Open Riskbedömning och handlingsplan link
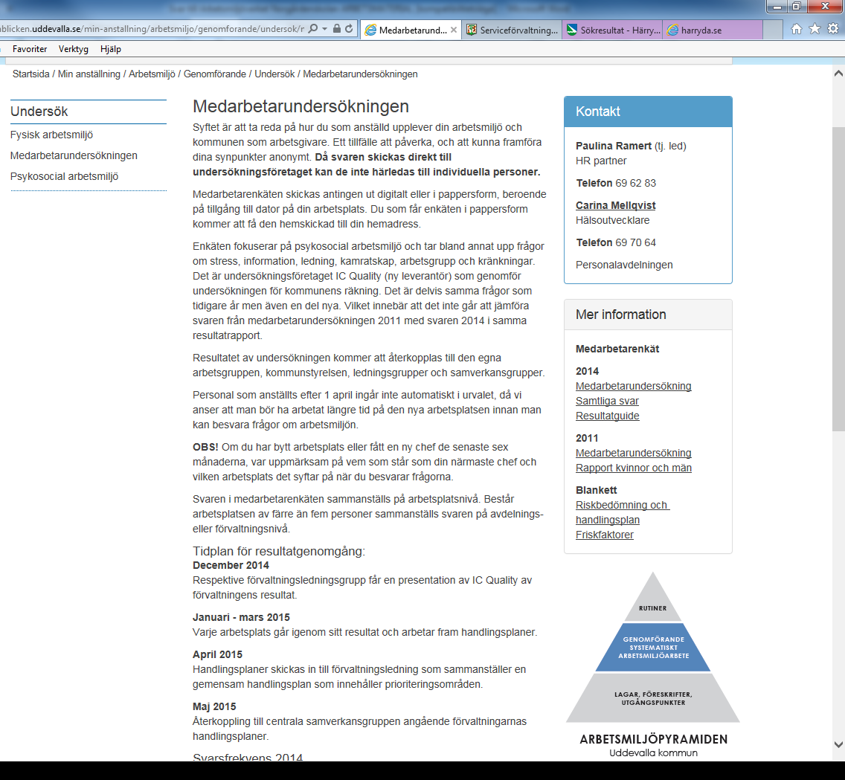The image size is (845, 780). [x=622, y=512]
